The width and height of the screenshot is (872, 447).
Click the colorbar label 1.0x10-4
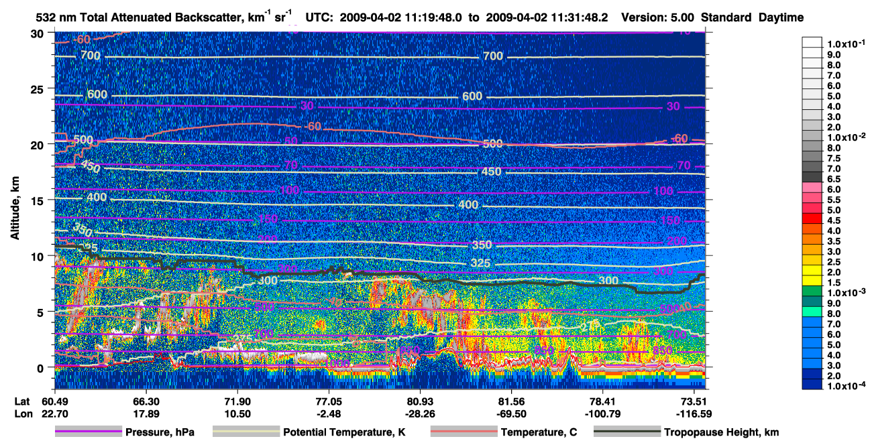click(x=846, y=385)
